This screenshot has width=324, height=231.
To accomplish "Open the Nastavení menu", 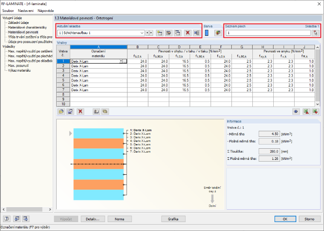I will (26, 11).
